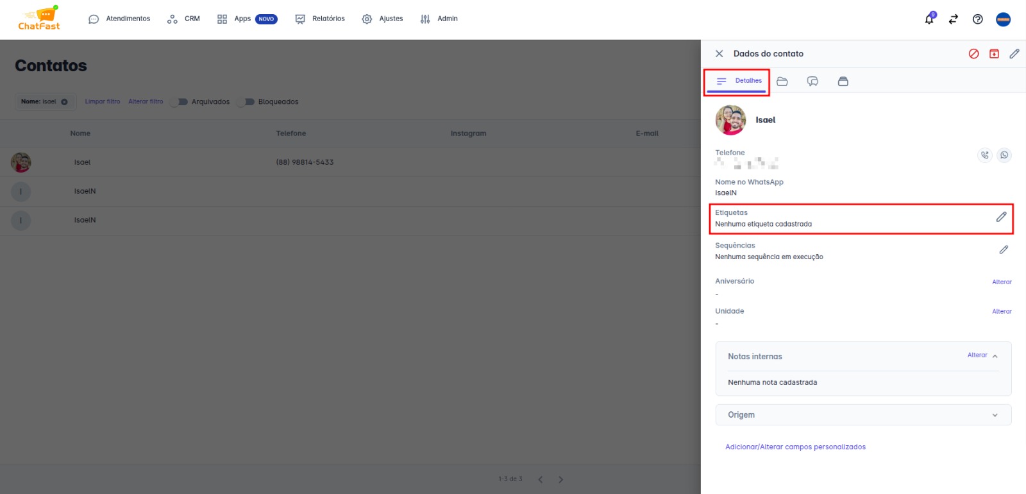
Task: Edit Etiquetas with pencil icon
Action: pos(1001,217)
